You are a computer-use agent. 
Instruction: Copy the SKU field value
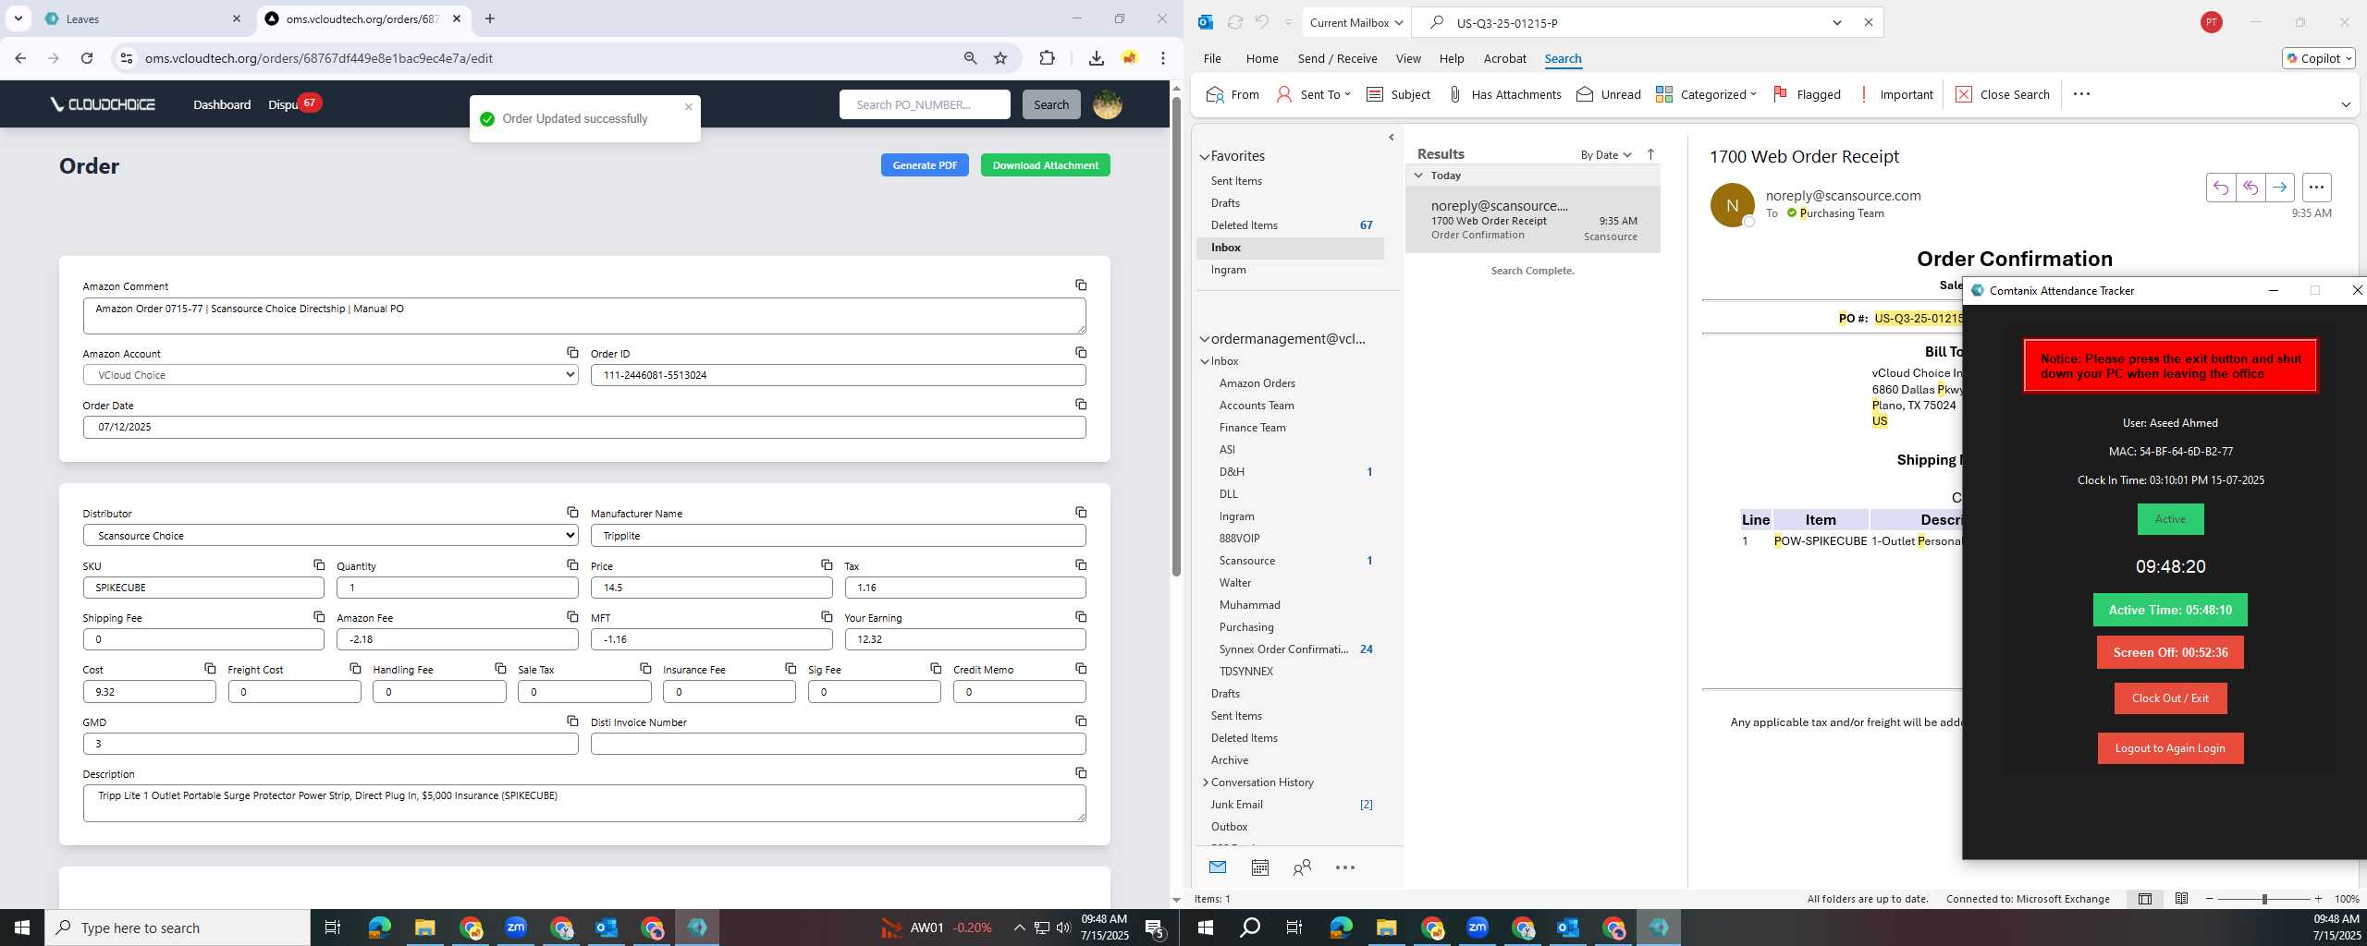(x=319, y=565)
